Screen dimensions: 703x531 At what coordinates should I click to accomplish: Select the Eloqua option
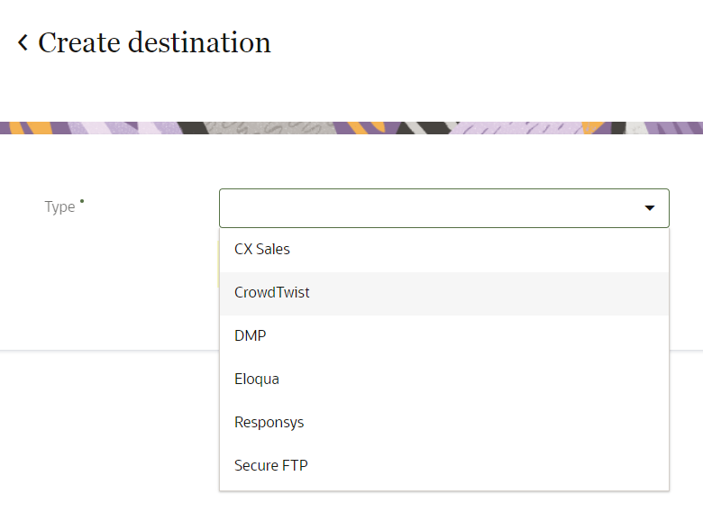(x=257, y=380)
